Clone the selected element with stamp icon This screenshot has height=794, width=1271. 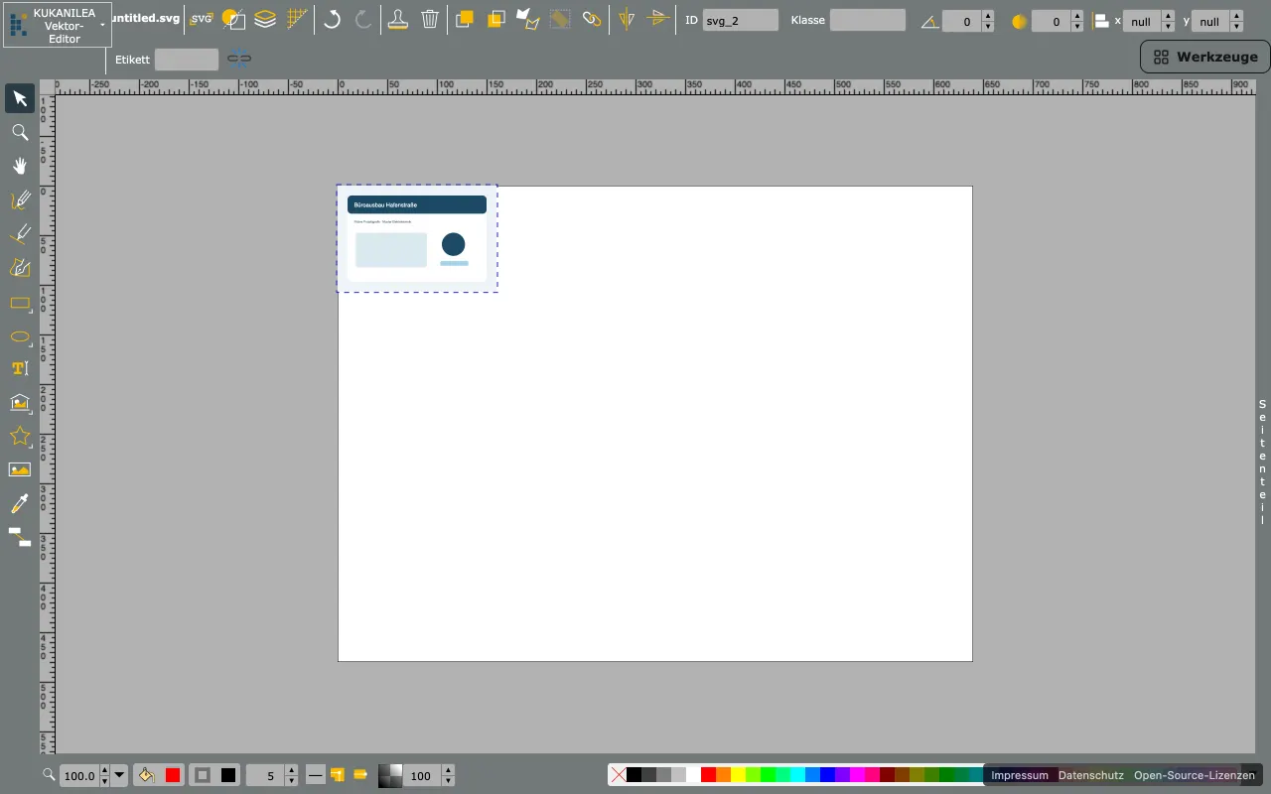tap(397, 19)
